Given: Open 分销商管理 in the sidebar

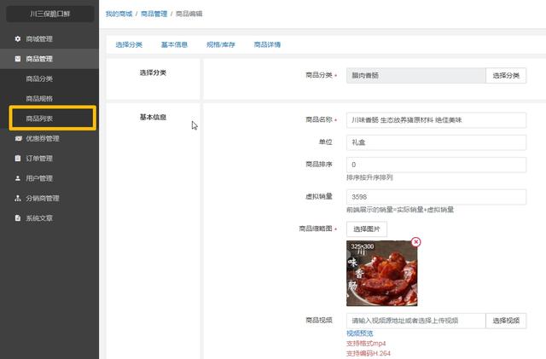Looking at the screenshot, I should (x=49, y=198).
